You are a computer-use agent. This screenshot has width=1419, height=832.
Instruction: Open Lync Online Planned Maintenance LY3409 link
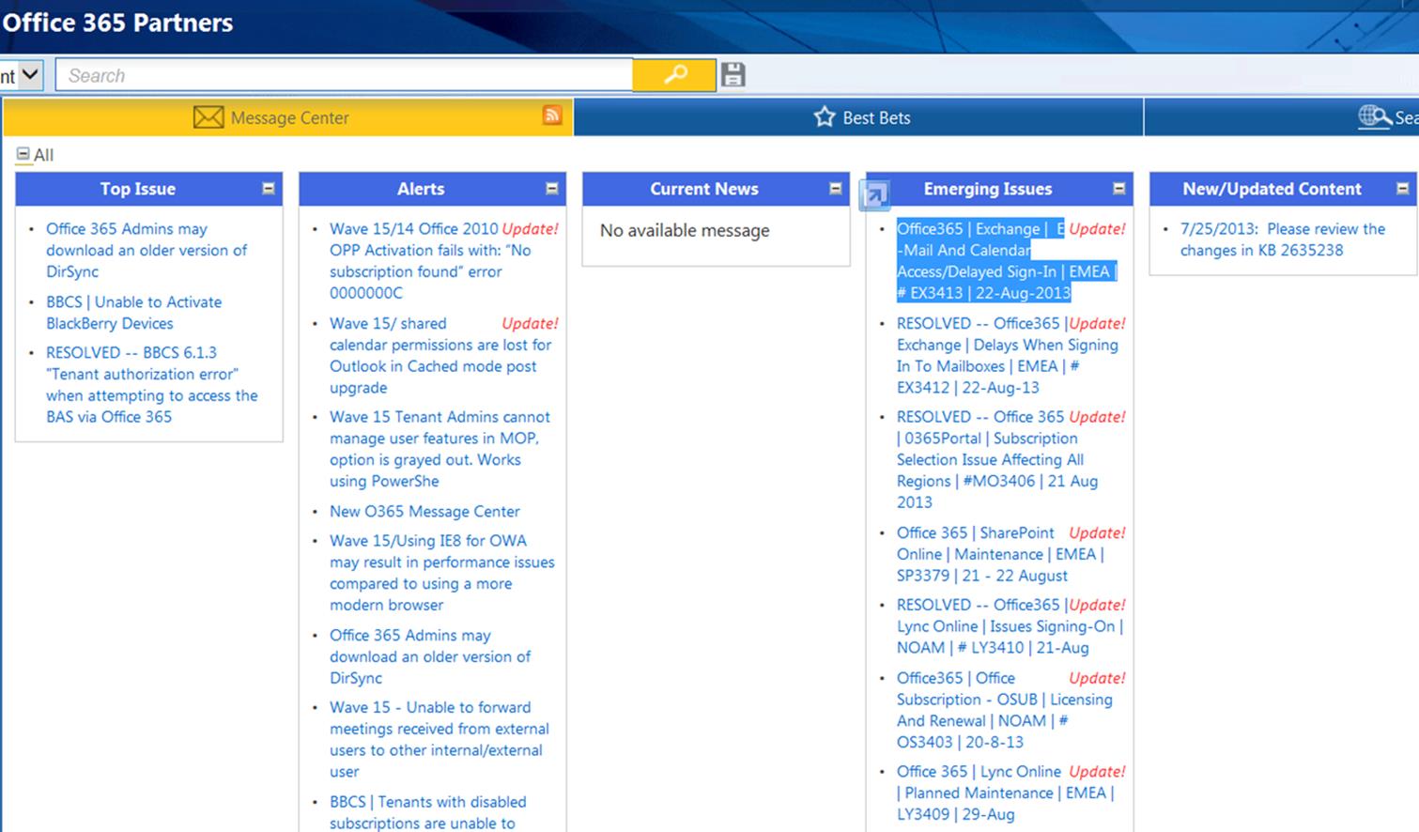point(1005,793)
